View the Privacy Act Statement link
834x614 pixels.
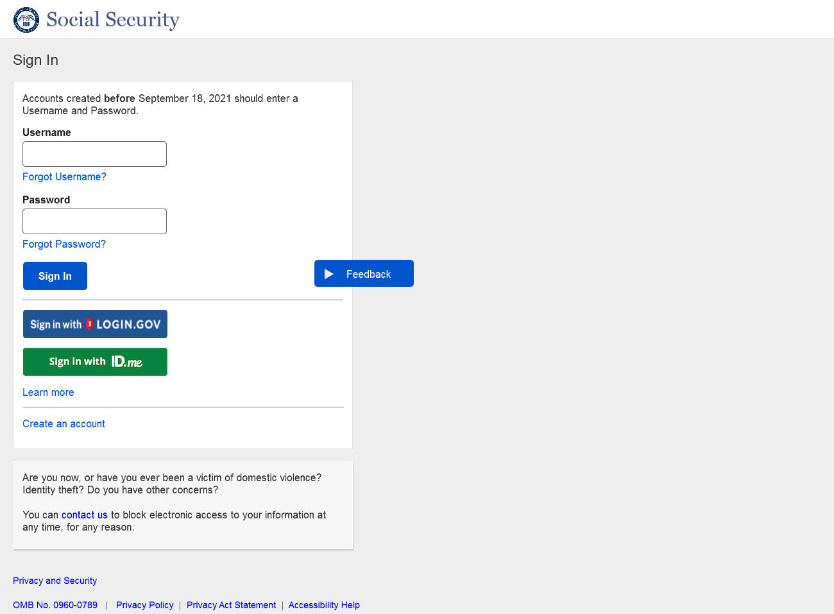click(x=231, y=605)
